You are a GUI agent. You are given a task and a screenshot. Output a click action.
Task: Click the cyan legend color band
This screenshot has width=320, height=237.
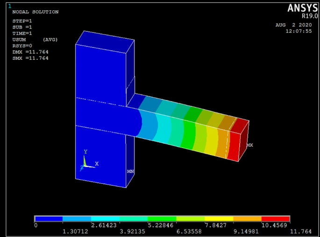coord(106,219)
